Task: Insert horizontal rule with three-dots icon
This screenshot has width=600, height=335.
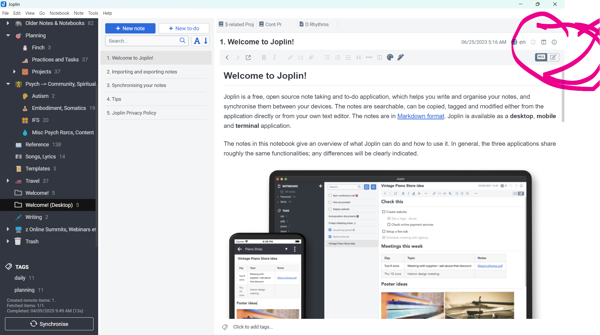Action: point(369,57)
